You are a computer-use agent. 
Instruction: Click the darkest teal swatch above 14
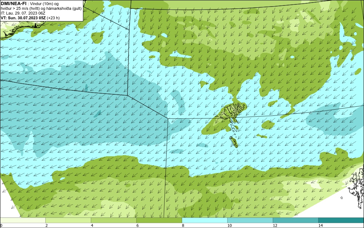tap(341, 220)
